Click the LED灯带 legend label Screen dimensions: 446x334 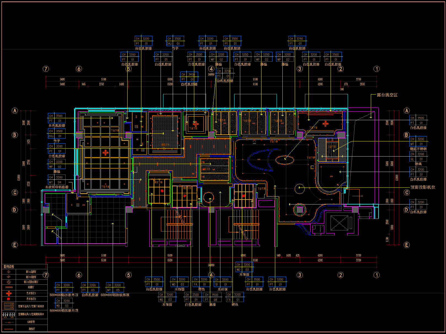tap(31, 322)
